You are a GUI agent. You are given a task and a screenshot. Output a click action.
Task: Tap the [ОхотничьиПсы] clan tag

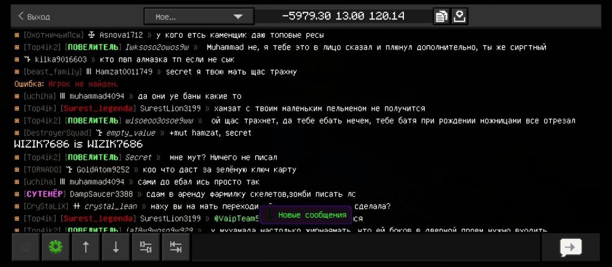coord(53,35)
